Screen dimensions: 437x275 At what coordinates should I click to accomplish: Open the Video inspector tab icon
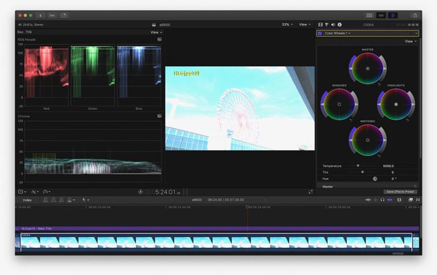tap(320, 24)
